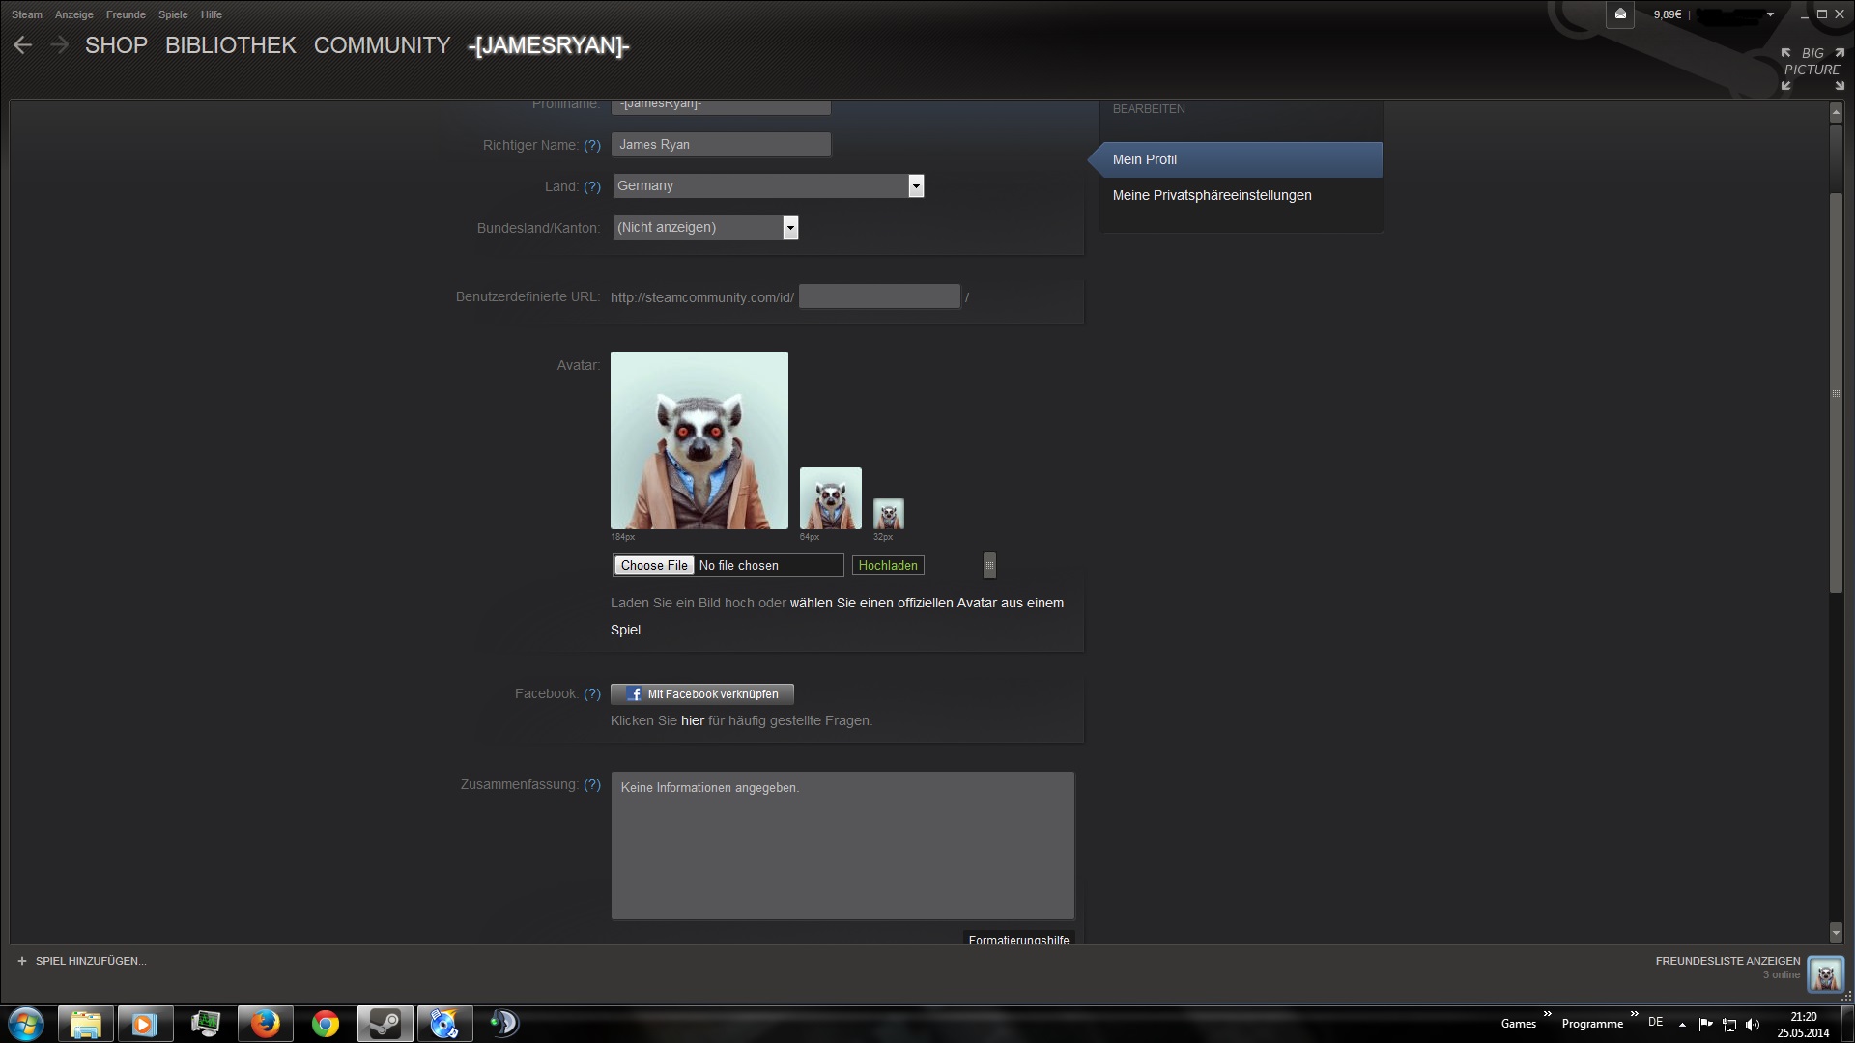Open the inbox notification icon
Image resolution: width=1855 pixels, height=1043 pixels.
click(1620, 14)
